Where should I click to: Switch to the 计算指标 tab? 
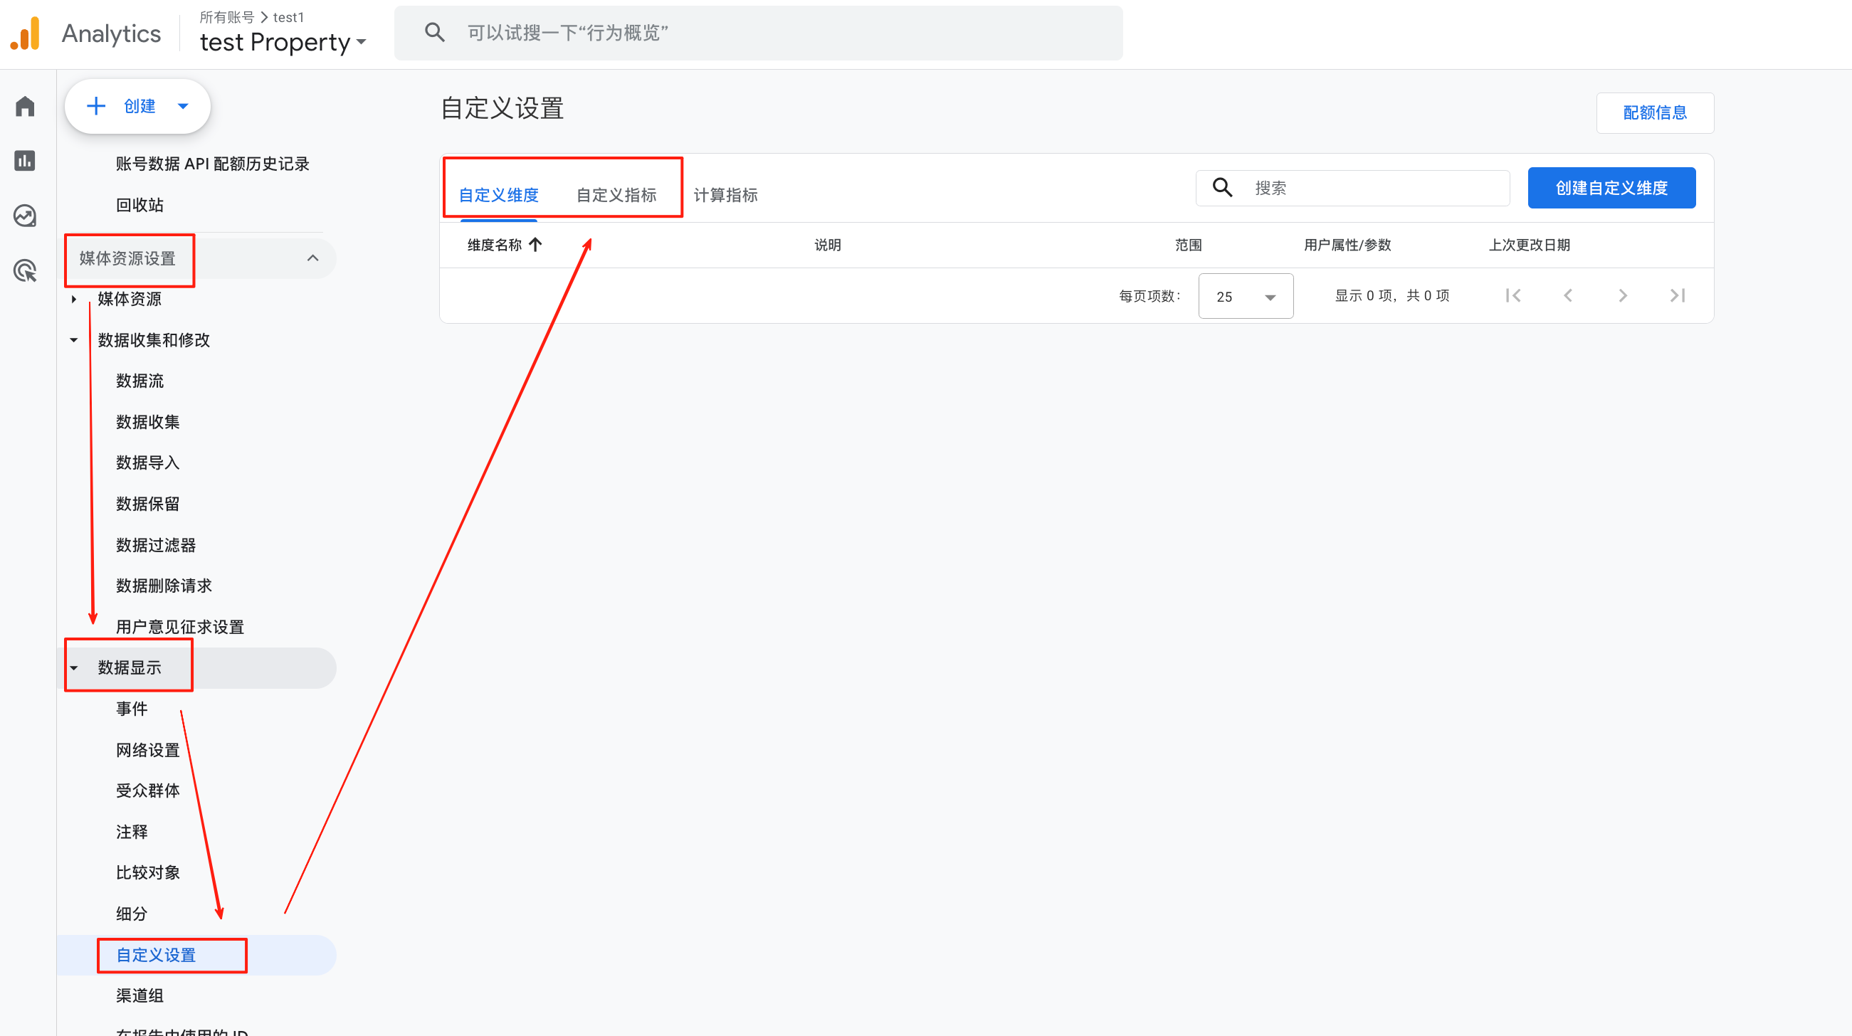pos(725,194)
